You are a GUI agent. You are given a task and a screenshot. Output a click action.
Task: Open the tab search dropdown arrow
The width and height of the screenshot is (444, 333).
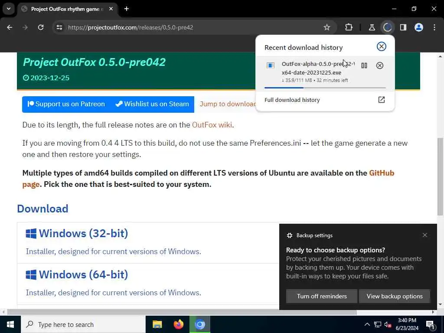click(x=9, y=9)
